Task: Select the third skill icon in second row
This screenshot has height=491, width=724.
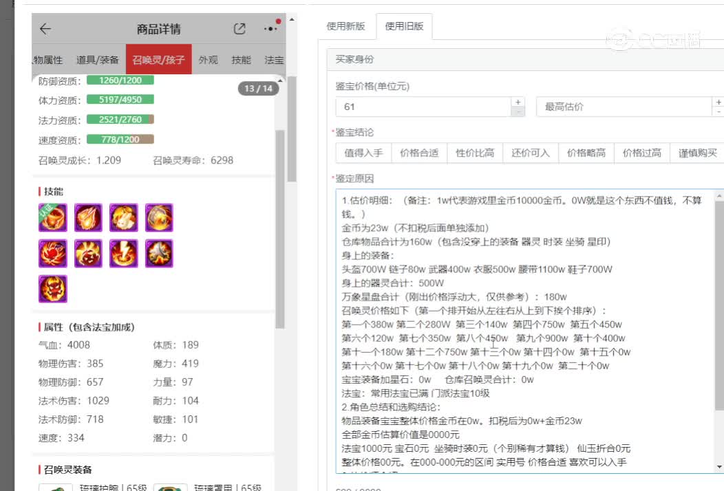Action: [x=124, y=253]
